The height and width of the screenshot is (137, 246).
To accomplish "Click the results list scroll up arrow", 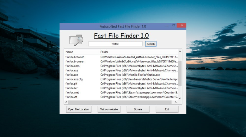I will [x=180, y=51].
